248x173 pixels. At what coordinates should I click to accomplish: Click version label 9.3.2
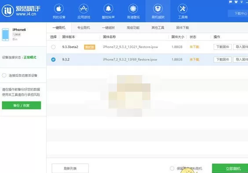(x=66, y=60)
